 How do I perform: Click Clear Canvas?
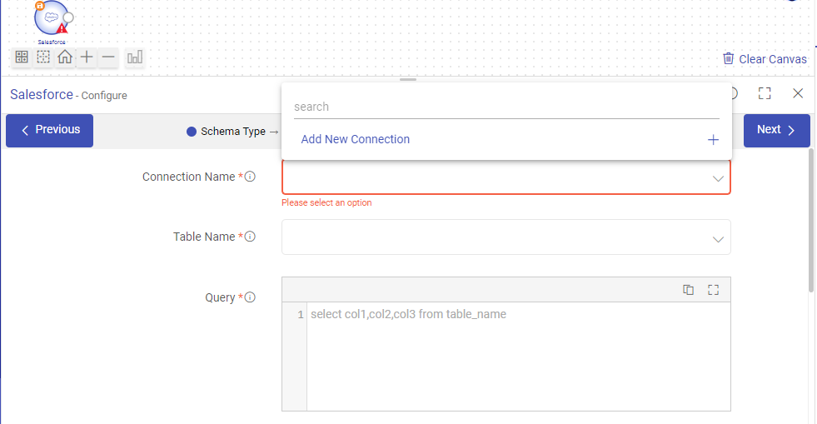tap(765, 59)
